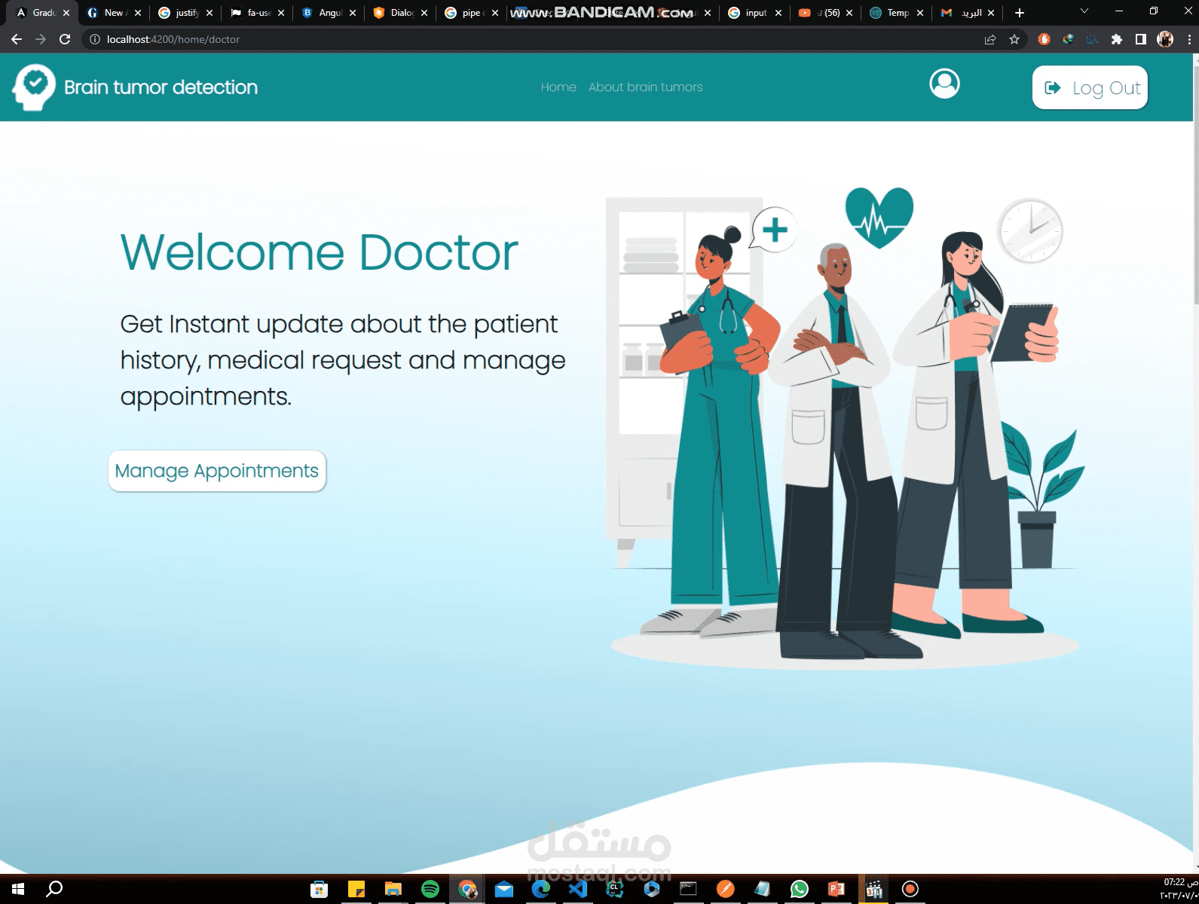Viewport: 1199px width, 904px height.
Task: Switch to the YouTube (56) tab
Action: click(826, 13)
